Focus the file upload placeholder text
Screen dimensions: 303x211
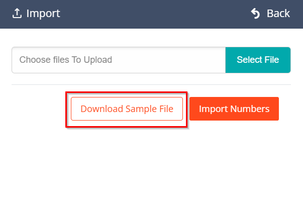click(x=66, y=60)
